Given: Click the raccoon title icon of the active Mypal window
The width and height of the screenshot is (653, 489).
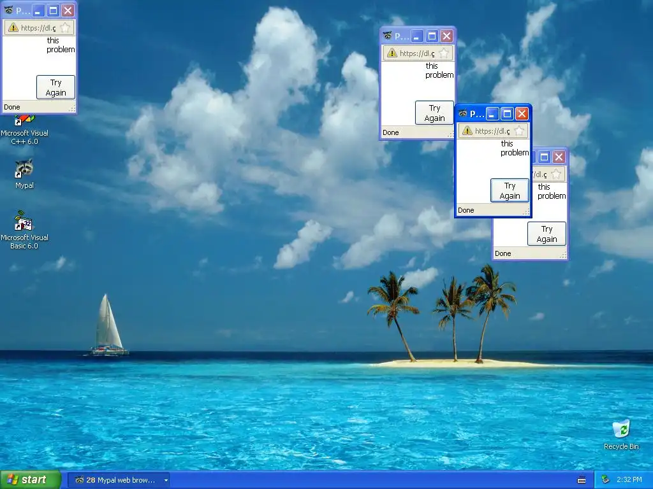Looking at the screenshot, I should tap(463, 113).
